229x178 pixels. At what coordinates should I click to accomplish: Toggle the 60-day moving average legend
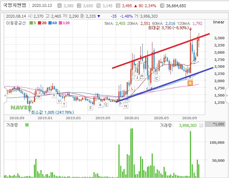[53, 23]
